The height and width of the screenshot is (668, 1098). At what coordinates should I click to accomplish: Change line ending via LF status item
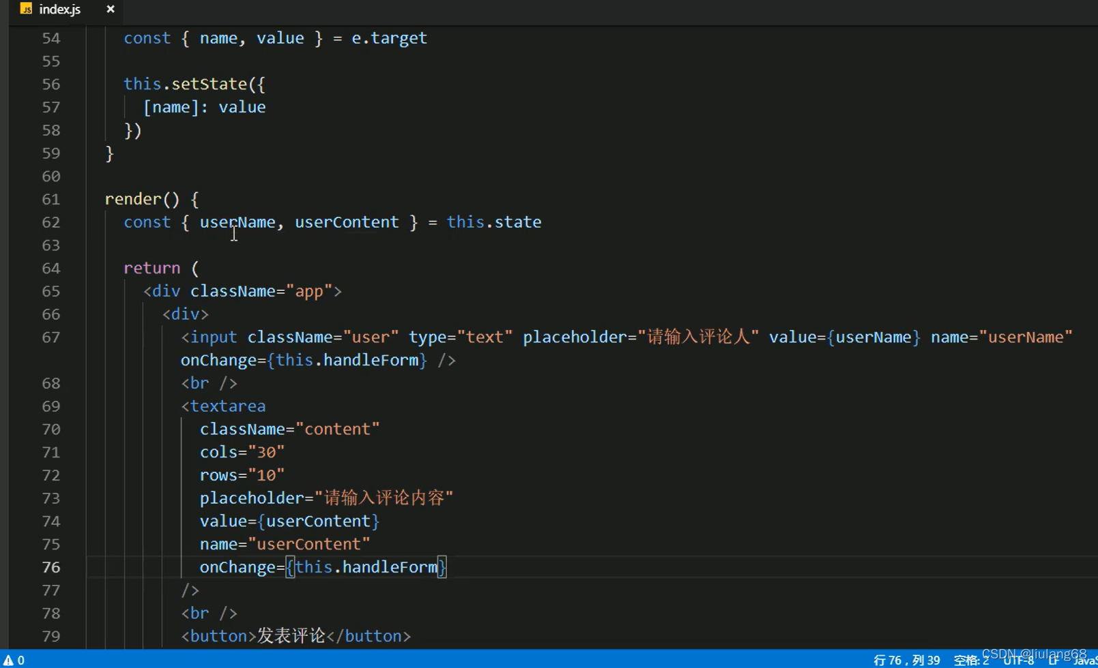pos(1053,660)
